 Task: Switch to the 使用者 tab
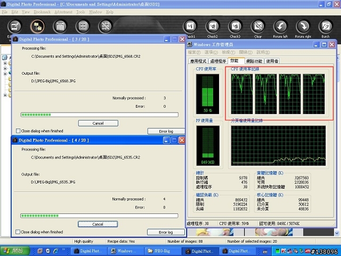(272, 61)
